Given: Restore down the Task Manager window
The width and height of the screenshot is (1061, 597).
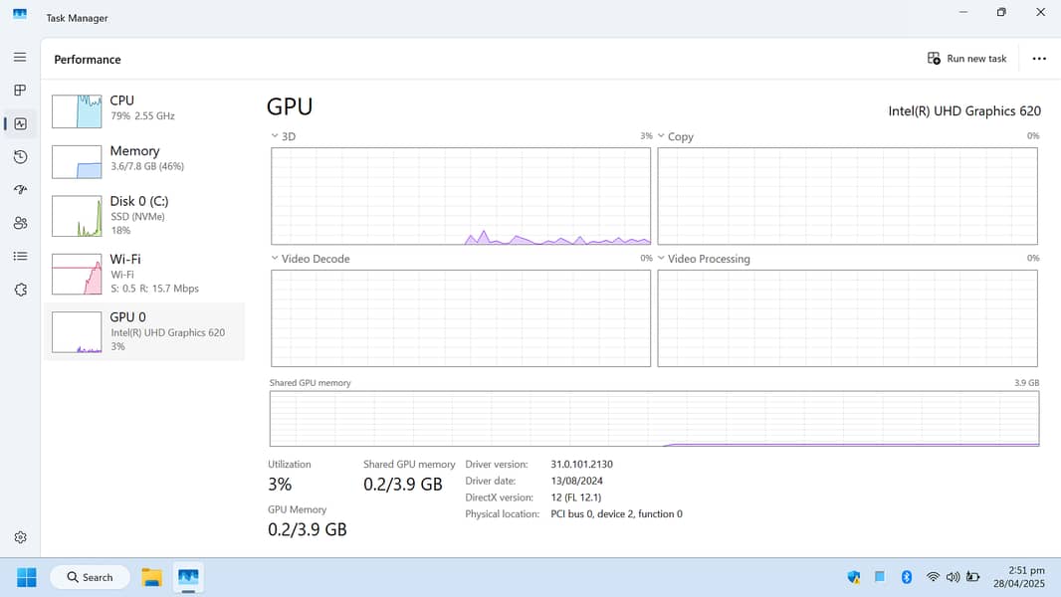Looking at the screenshot, I should (x=1001, y=12).
